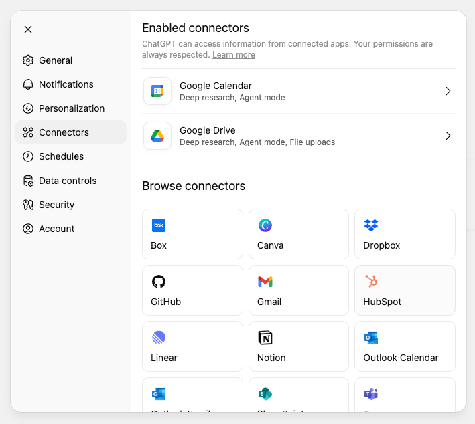475x424 pixels.
Task: Click the Microsoft Teams logo icon
Action: (371, 394)
